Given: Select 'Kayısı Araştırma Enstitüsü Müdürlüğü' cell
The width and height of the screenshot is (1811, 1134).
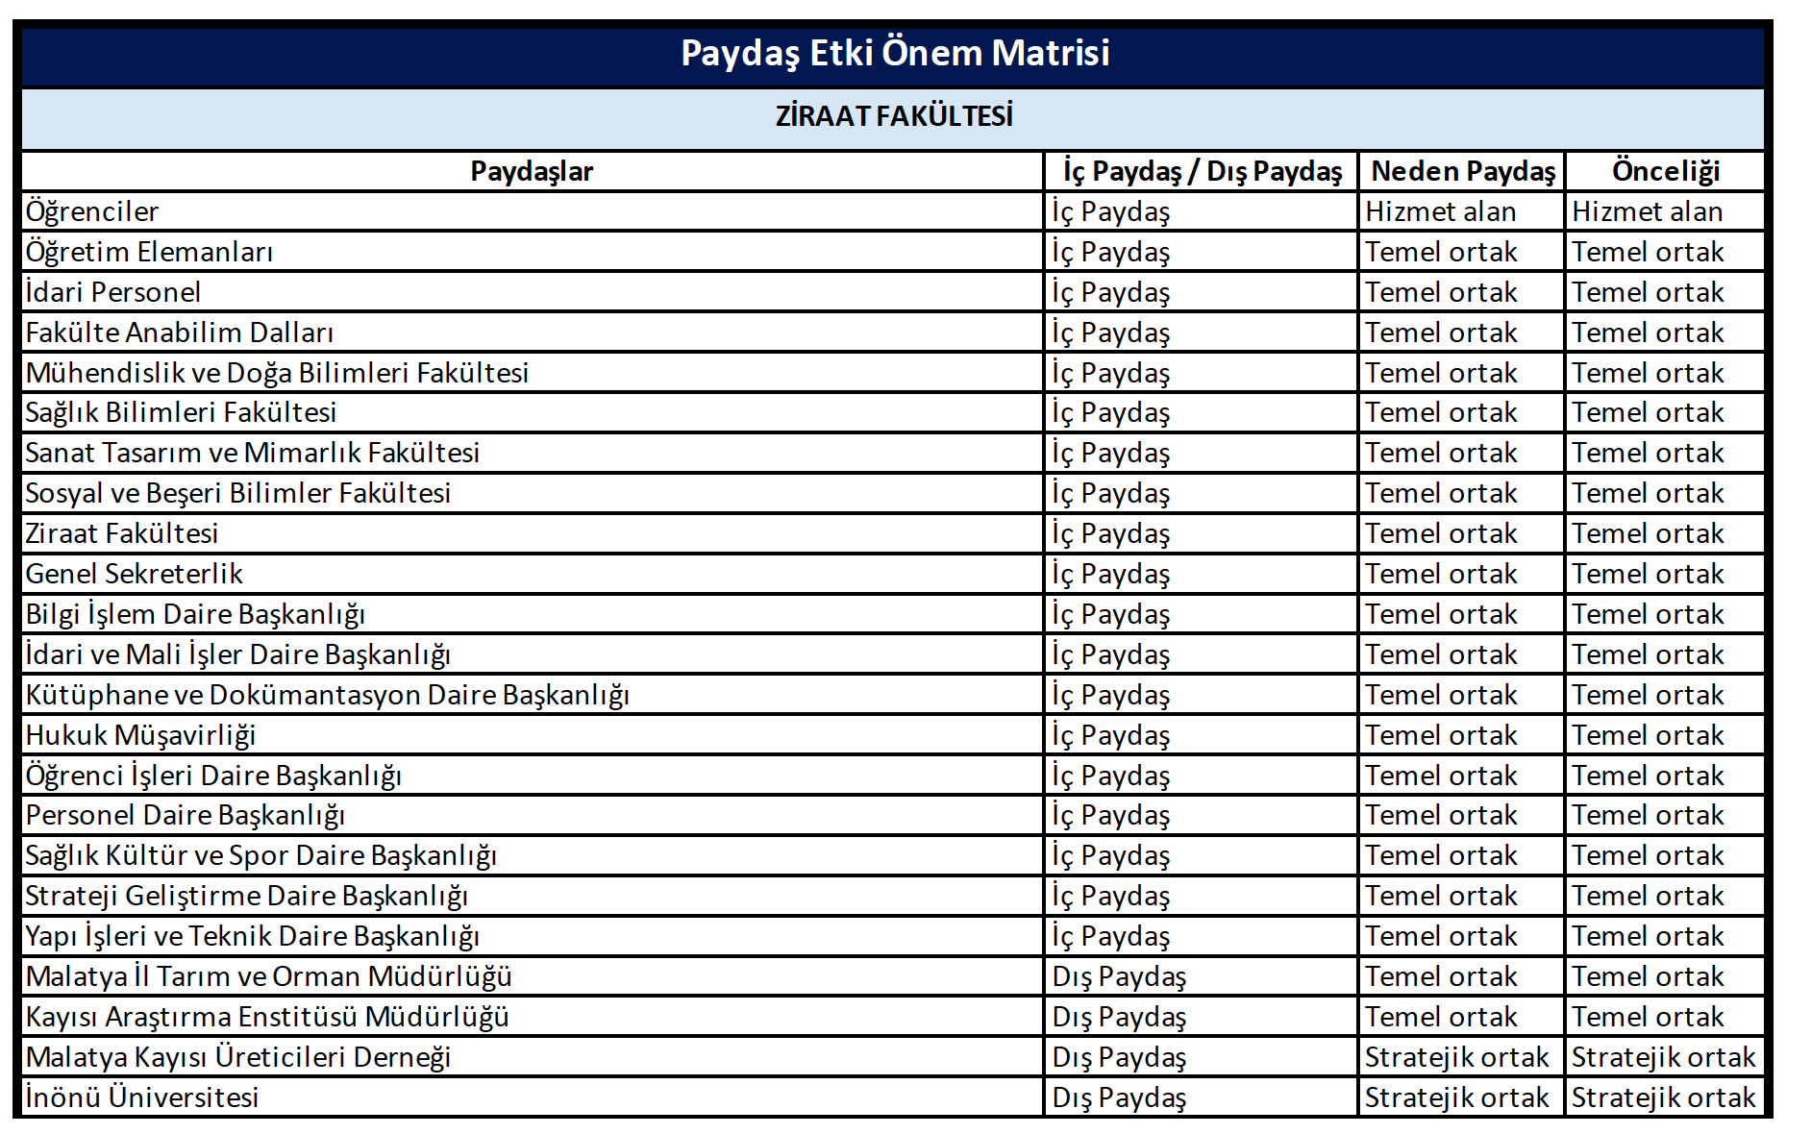Looking at the screenshot, I should pyautogui.click(x=267, y=1017).
